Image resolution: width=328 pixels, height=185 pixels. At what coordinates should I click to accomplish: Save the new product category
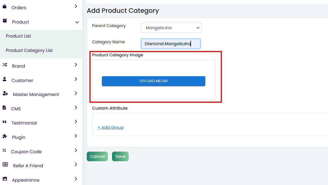pos(120,157)
